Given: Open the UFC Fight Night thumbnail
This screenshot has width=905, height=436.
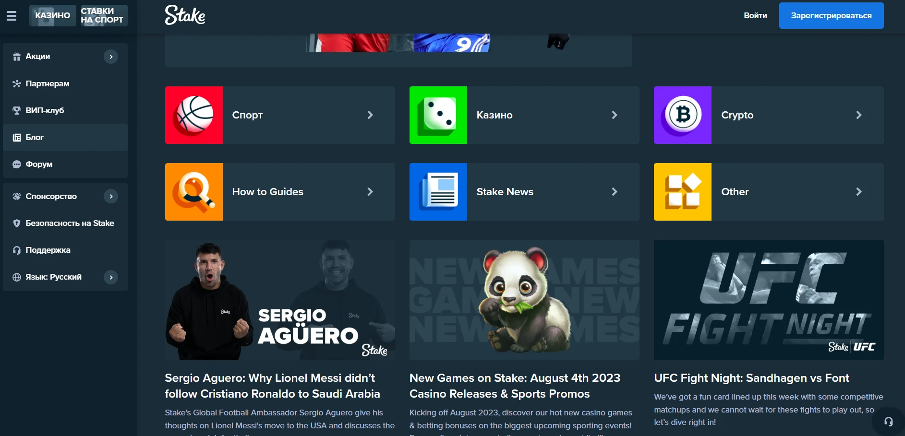Looking at the screenshot, I should [769, 300].
